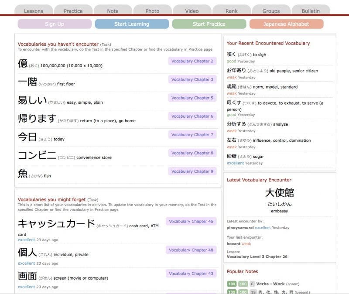Switch to the Practice tab
The image size is (349, 294).
73,11
